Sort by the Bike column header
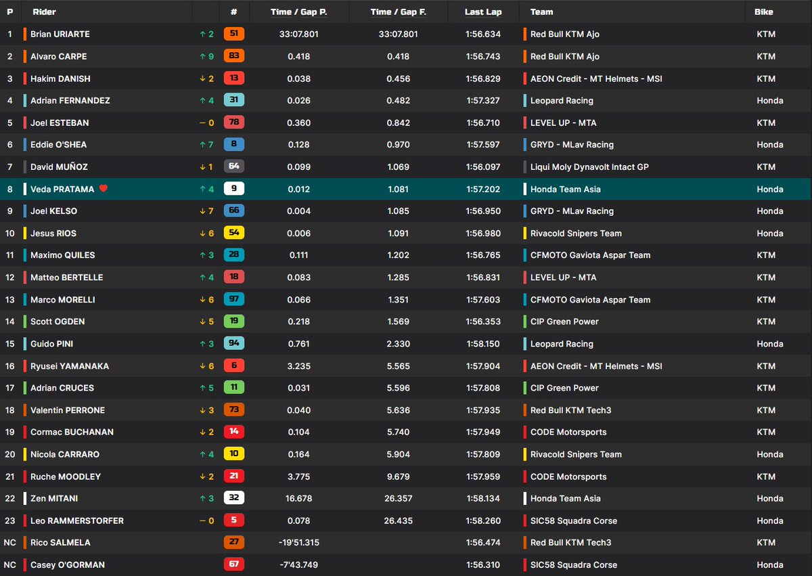This screenshot has width=812, height=576. point(765,12)
